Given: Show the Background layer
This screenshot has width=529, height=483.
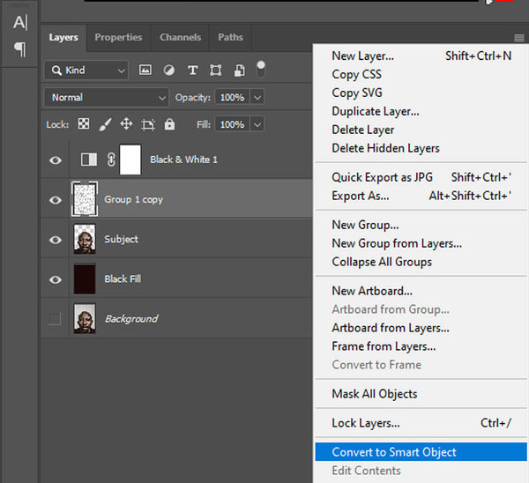Looking at the screenshot, I should click(x=55, y=318).
